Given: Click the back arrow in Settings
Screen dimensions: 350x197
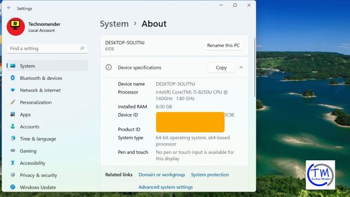Looking at the screenshot, I should tap(9, 8).
